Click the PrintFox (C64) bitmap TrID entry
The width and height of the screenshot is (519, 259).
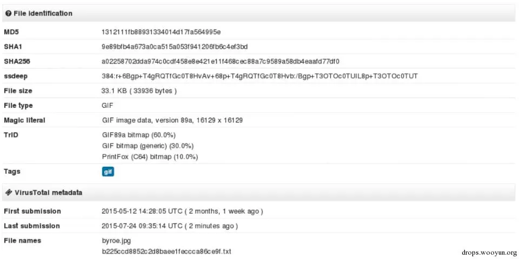(x=150, y=156)
